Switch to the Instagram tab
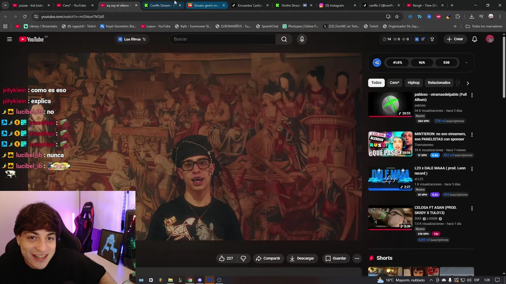This screenshot has height=284, width=506. 337,6
